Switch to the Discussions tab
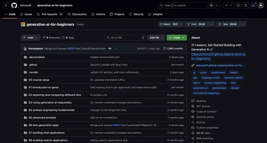This screenshot has width=267, height=143. coord(77,14)
